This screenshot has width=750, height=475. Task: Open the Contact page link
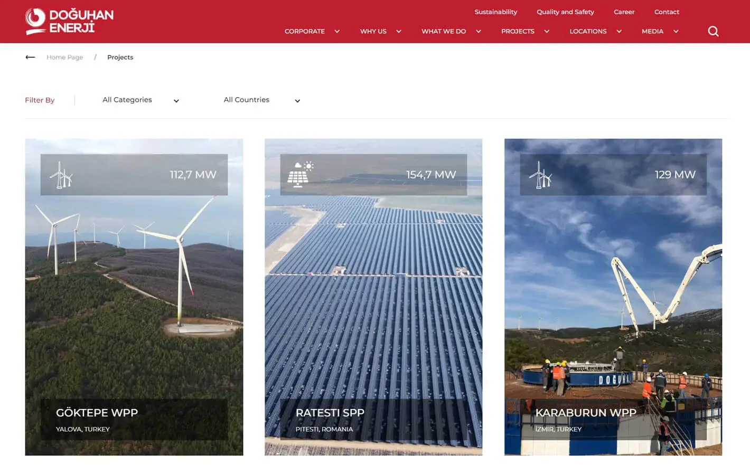pos(667,12)
